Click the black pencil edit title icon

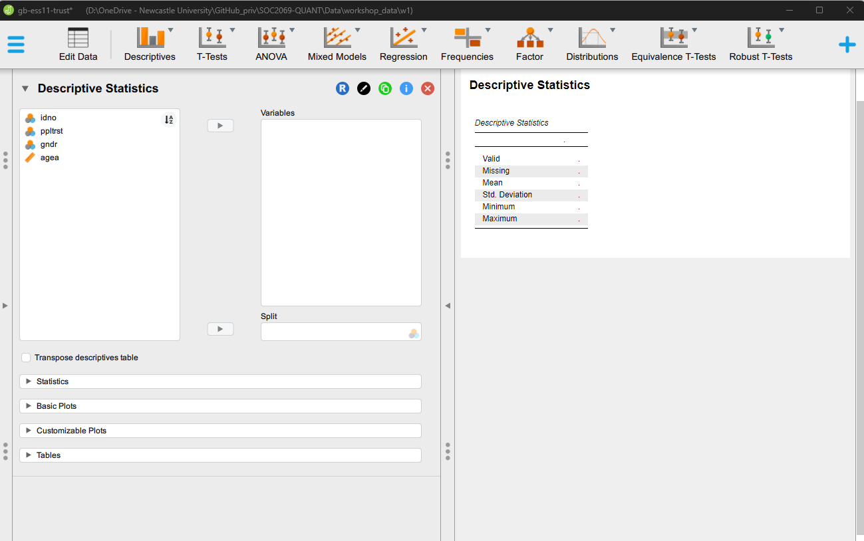tap(364, 88)
